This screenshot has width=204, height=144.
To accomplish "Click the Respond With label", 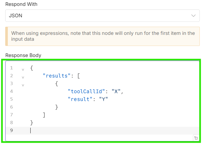I will click(21, 4).
